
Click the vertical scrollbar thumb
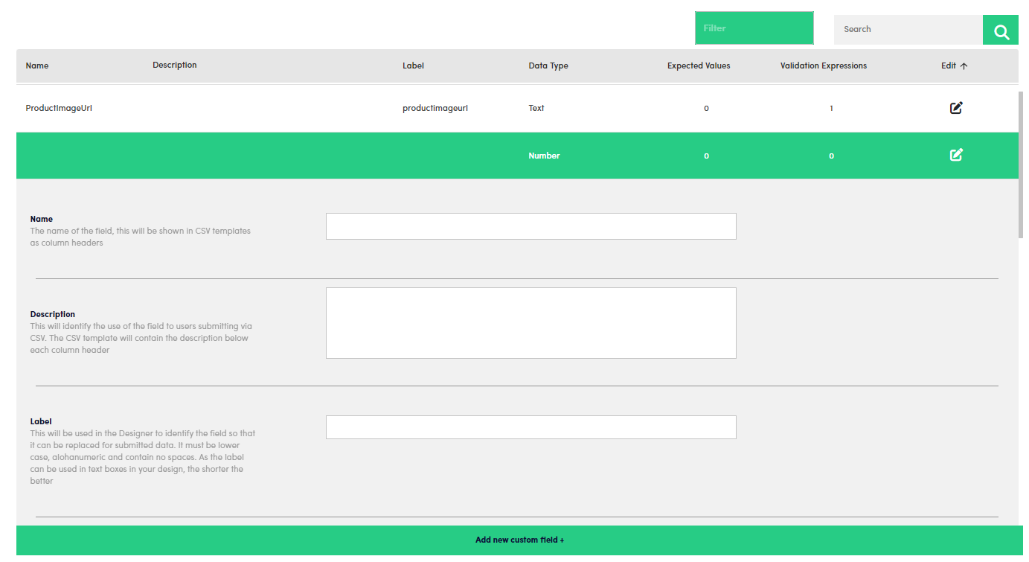coord(1021,164)
